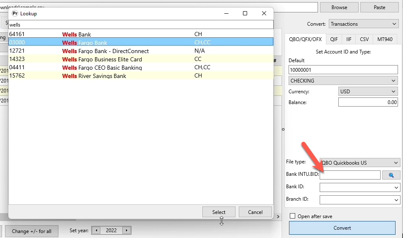Open the Currency USD dropdown
403x238 pixels.
368,92
